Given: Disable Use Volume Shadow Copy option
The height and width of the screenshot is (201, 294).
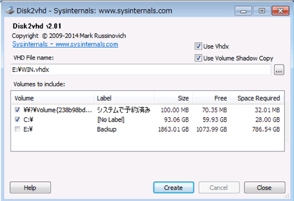Looking at the screenshot, I should pos(198,58).
